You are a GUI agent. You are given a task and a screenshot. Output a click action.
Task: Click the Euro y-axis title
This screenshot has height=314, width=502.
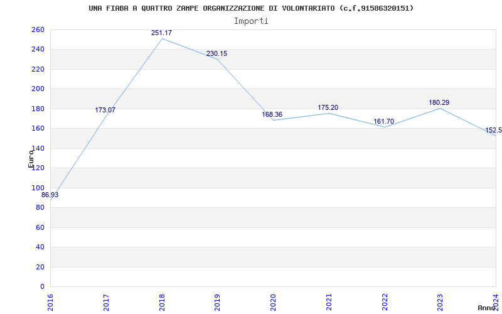pos(31,159)
